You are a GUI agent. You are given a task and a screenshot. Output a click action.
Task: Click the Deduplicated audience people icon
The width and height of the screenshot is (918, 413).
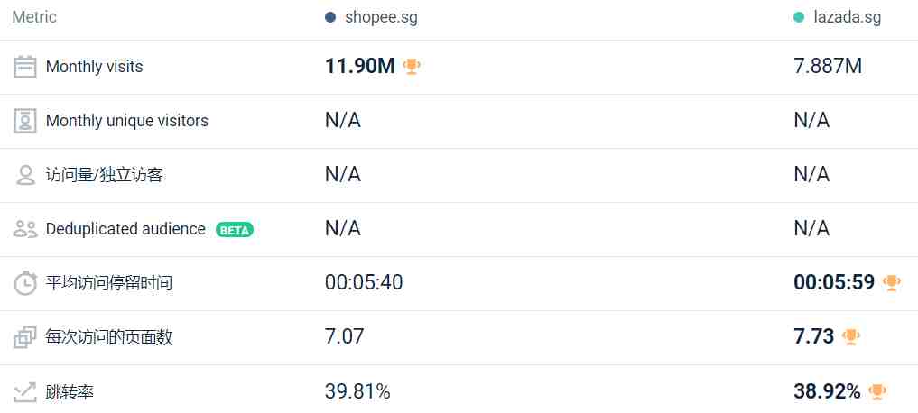25,229
